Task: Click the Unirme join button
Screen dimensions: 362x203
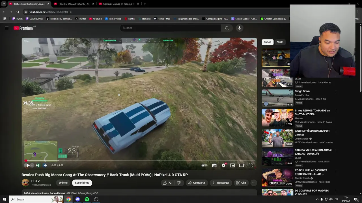Action: [x=63, y=183]
